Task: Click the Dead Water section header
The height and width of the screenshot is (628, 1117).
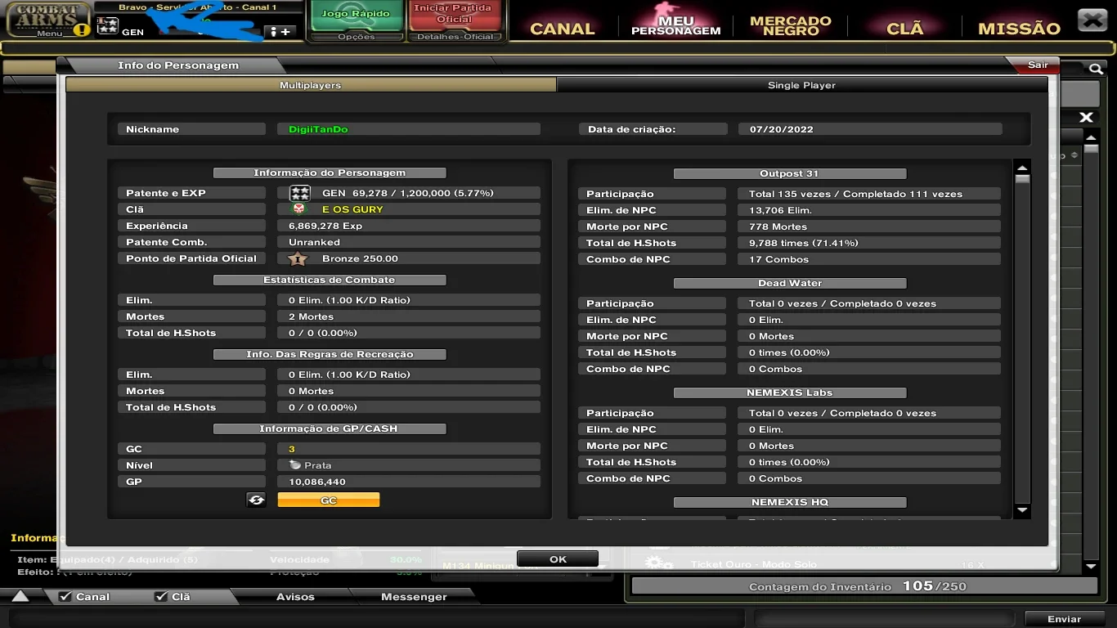Action: pyautogui.click(x=789, y=283)
